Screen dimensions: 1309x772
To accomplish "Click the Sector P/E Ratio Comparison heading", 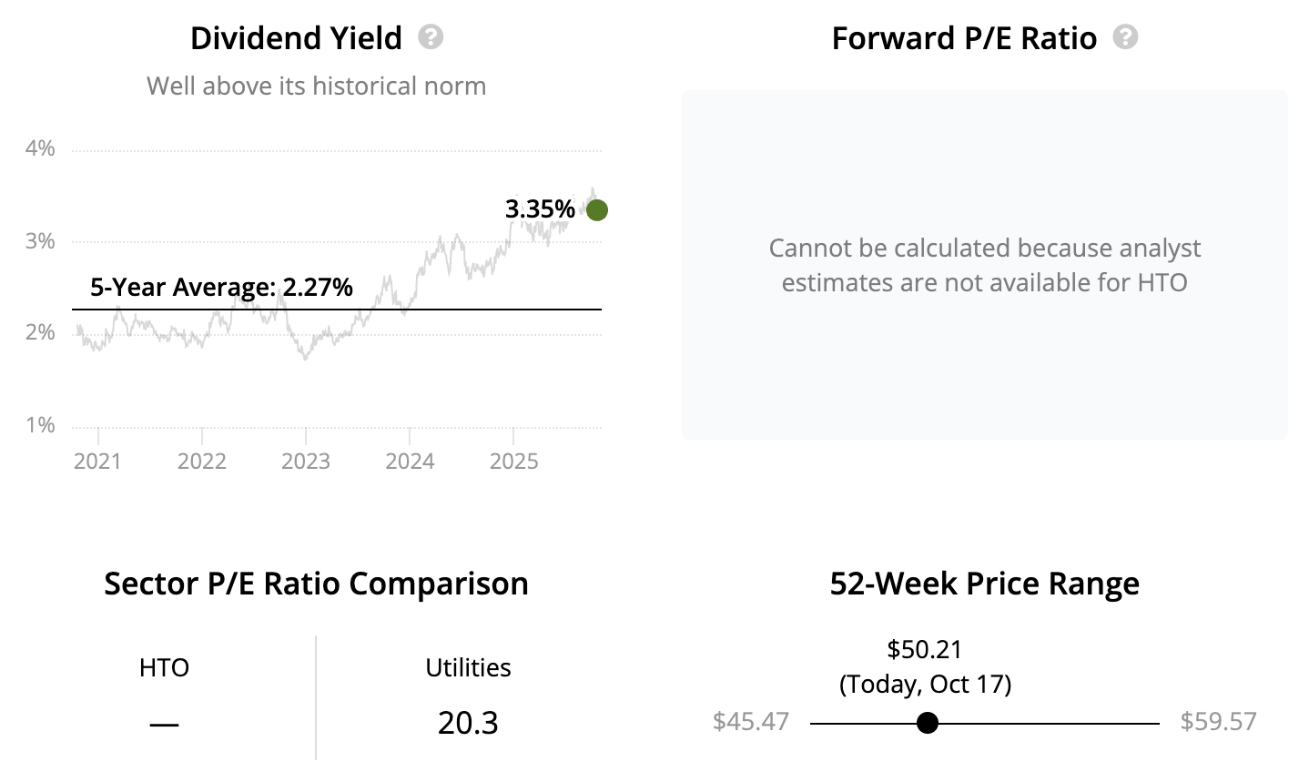I will [316, 584].
